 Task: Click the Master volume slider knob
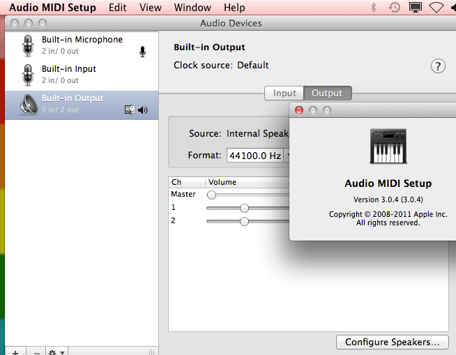point(211,195)
